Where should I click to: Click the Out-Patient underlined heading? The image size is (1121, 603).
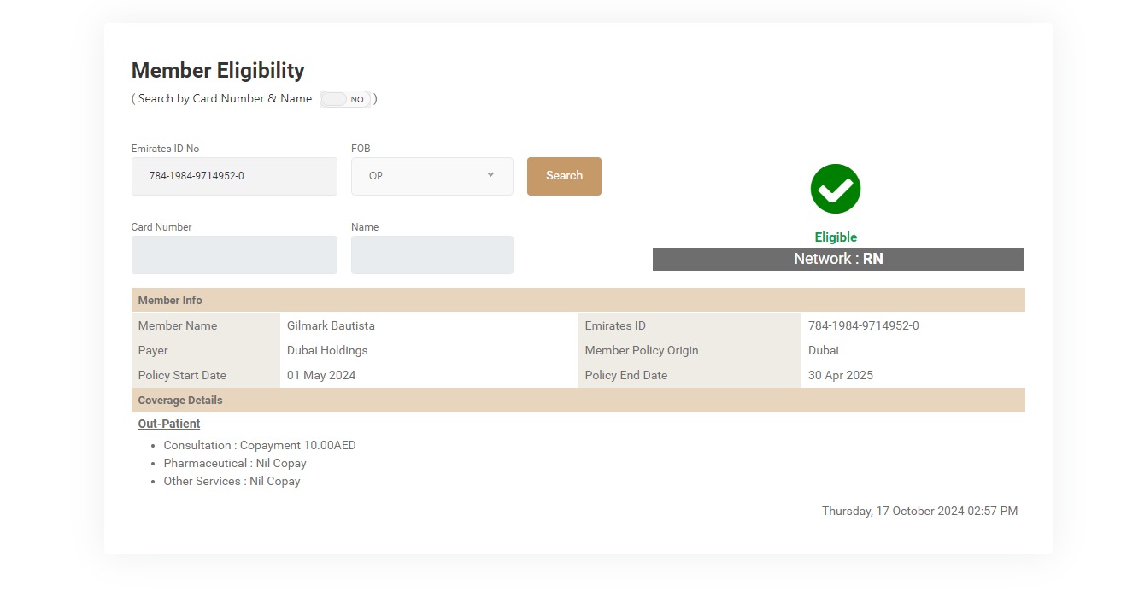[x=169, y=424]
